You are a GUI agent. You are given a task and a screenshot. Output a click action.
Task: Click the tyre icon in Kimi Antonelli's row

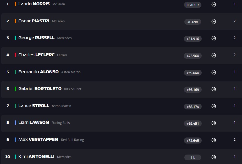click(x=214, y=157)
